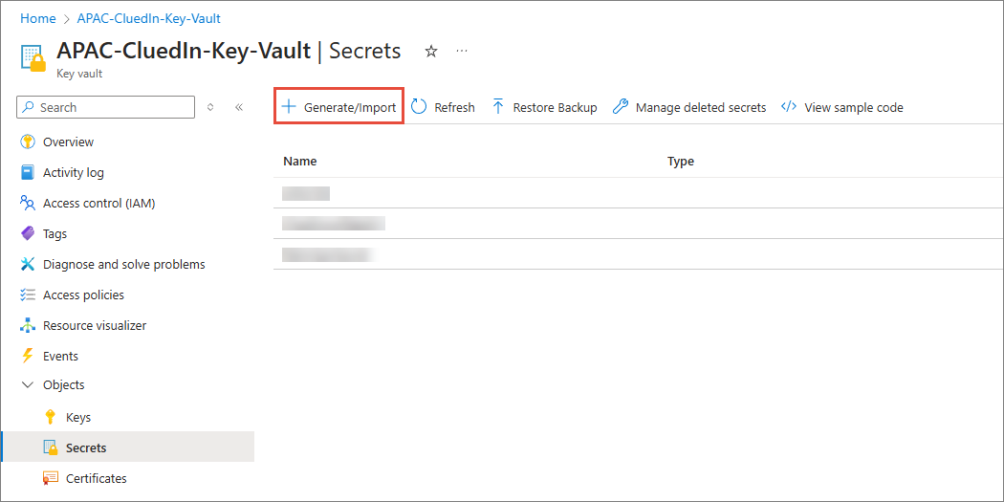The image size is (1004, 502).
Task: Click View sample code
Action: pos(854,107)
